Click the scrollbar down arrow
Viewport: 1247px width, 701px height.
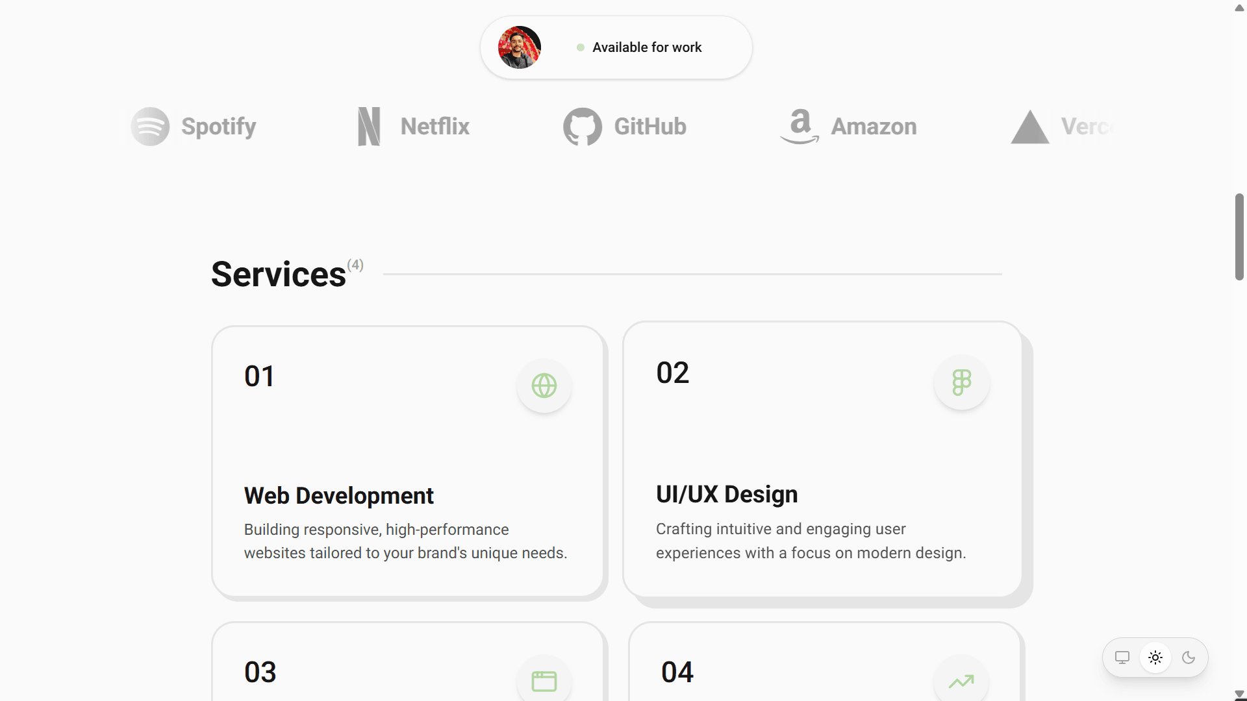(x=1239, y=694)
